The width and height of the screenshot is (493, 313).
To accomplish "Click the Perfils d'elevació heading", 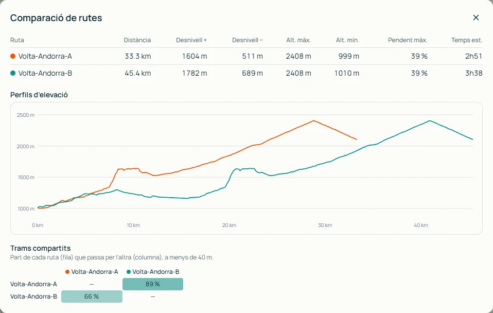I will pos(39,95).
